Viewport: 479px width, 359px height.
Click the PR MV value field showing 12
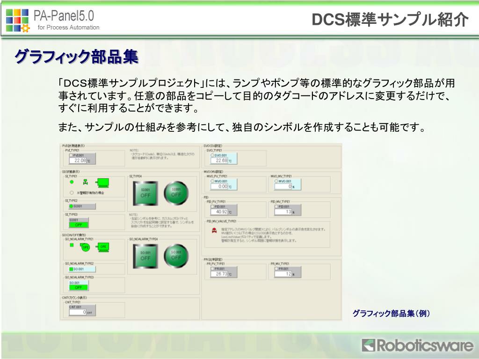tap(283, 274)
